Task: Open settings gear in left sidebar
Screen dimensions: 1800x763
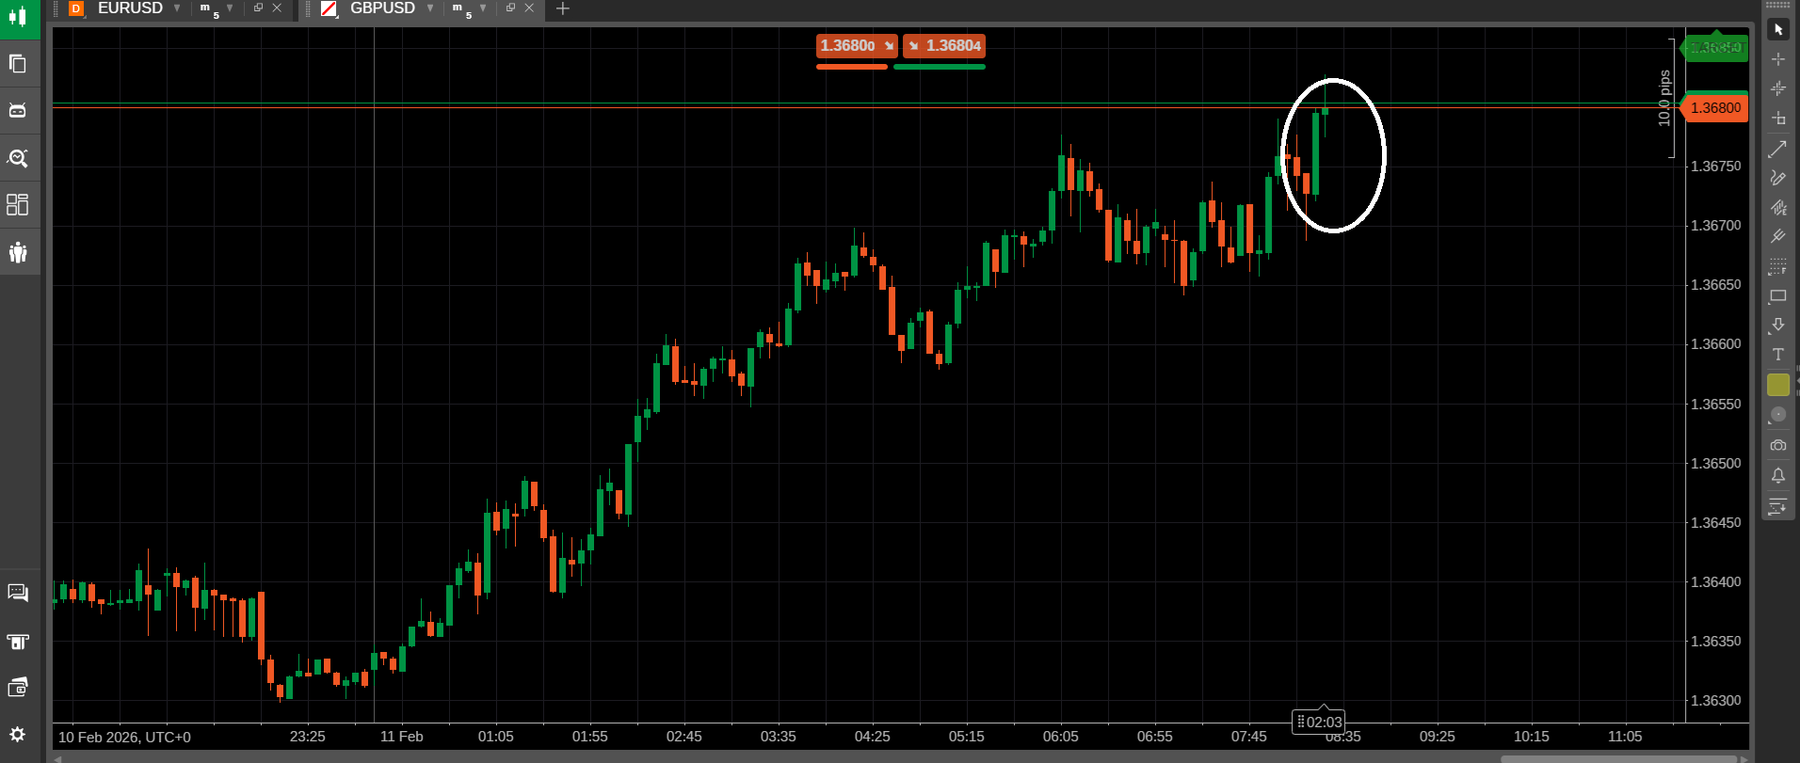Action: click(18, 734)
